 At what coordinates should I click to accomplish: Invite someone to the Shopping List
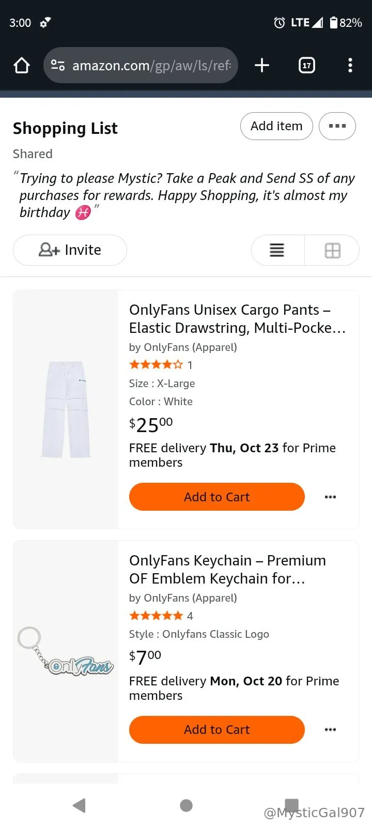pos(70,250)
